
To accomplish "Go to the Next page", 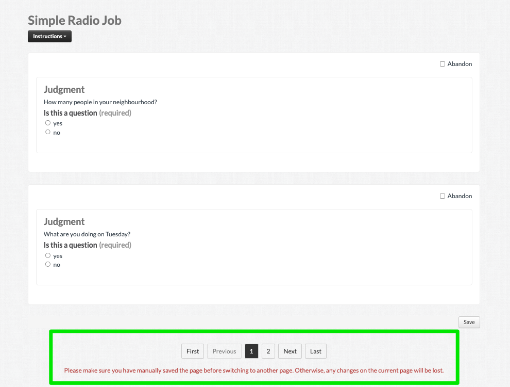I will coord(290,351).
